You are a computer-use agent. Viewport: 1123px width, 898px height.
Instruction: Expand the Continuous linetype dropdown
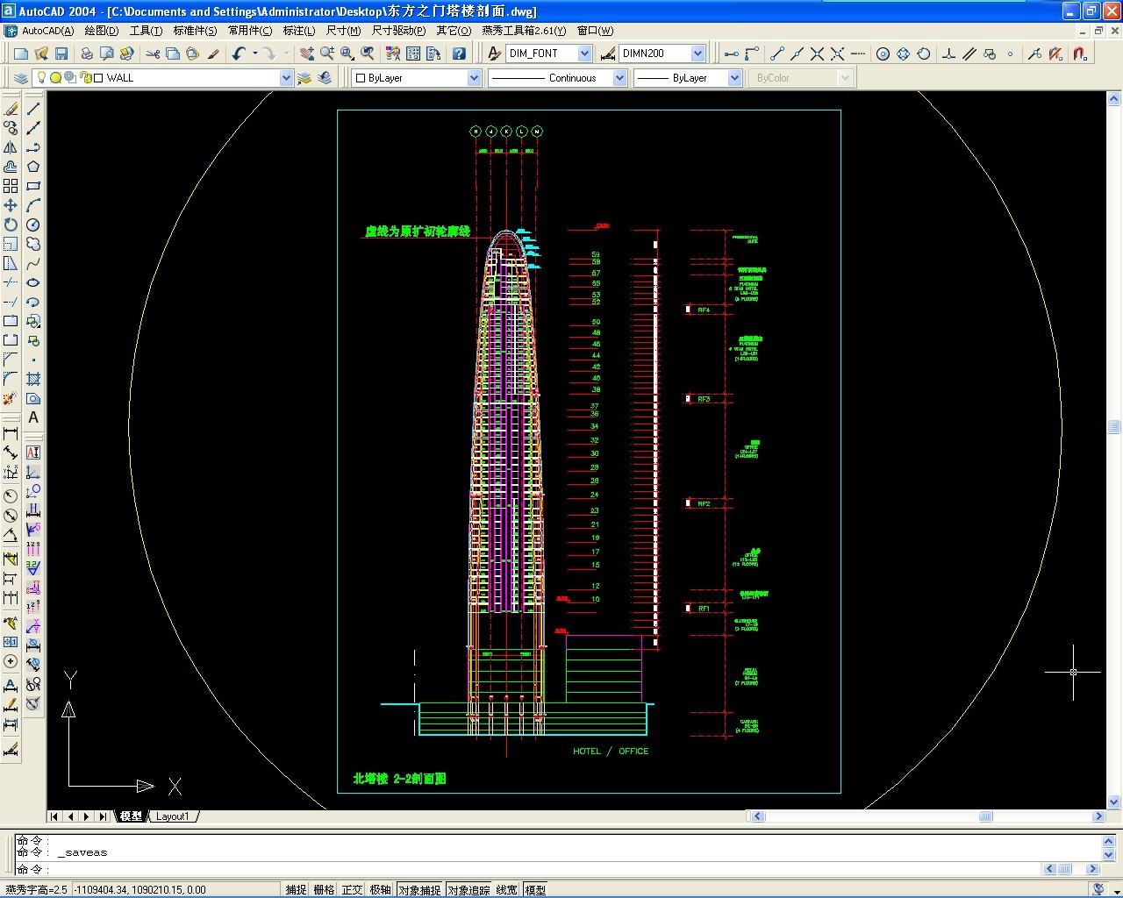(619, 78)
